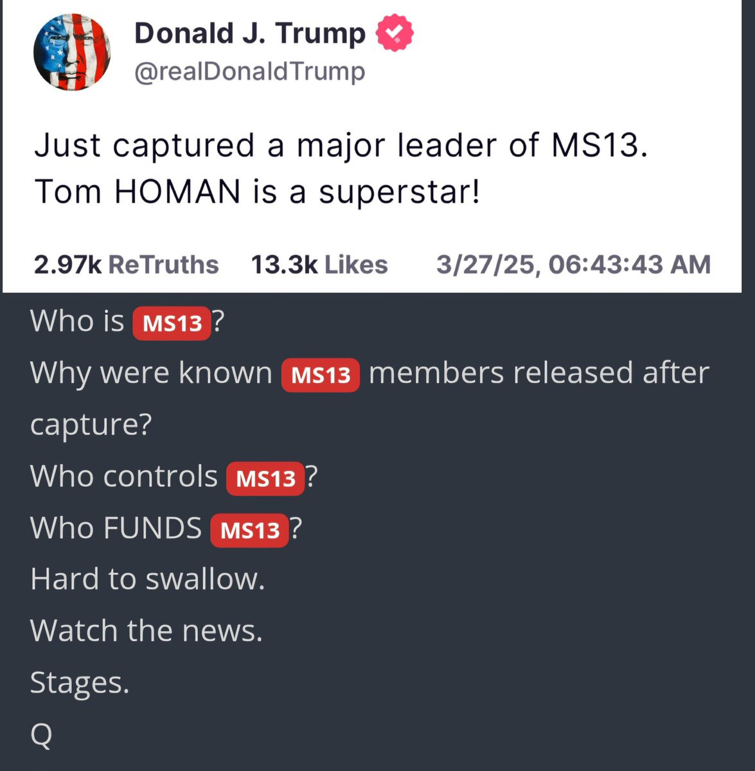The image size is (755, 771).
Task: Click the flag-painted profile avatar
Action: (72, 52)
